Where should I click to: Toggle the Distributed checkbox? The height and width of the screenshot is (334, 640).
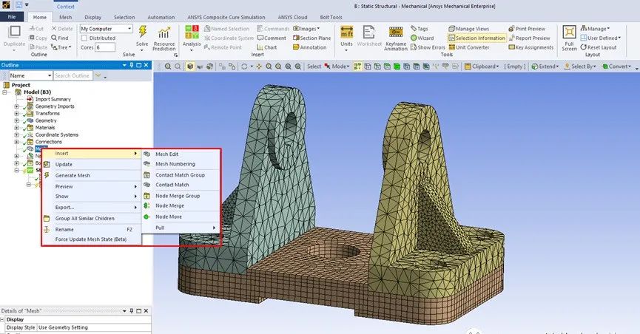click(84, 38)
